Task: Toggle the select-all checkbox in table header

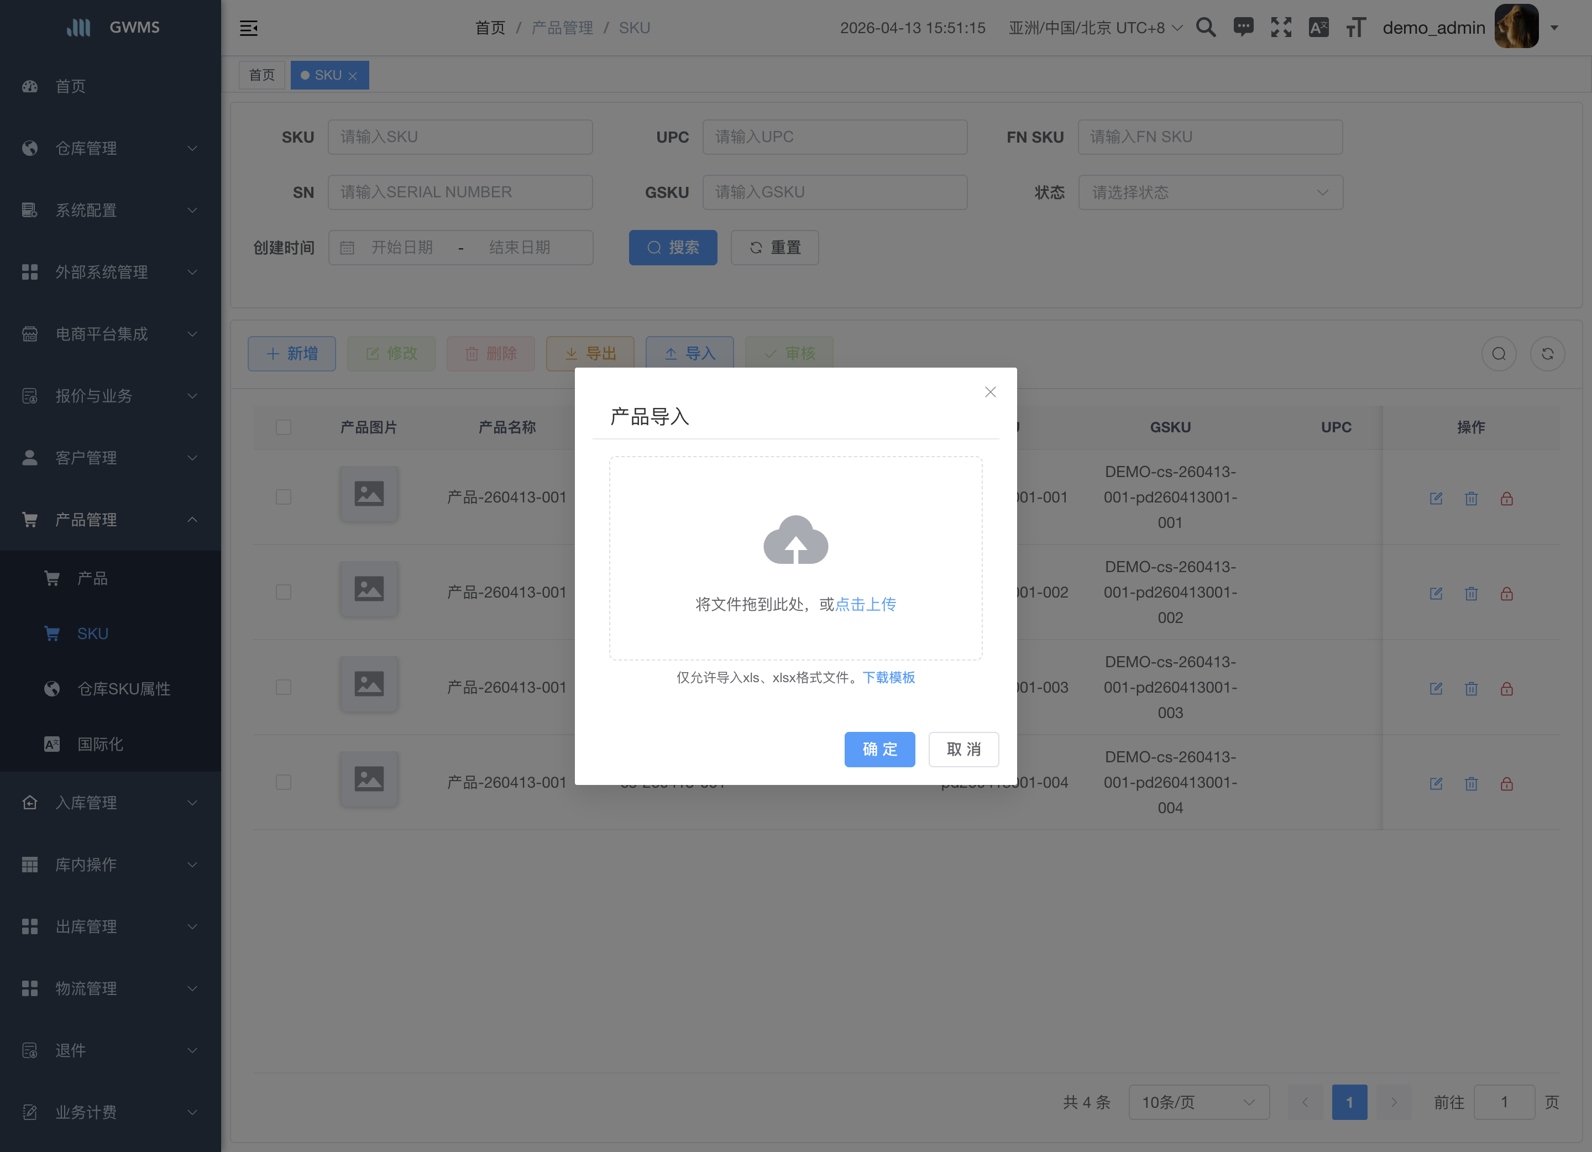Action: (x=284, y=427)
